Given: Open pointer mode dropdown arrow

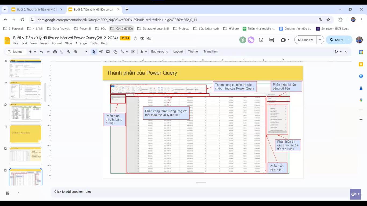Looking at the screenshot, I should click(x=341, y=52).
